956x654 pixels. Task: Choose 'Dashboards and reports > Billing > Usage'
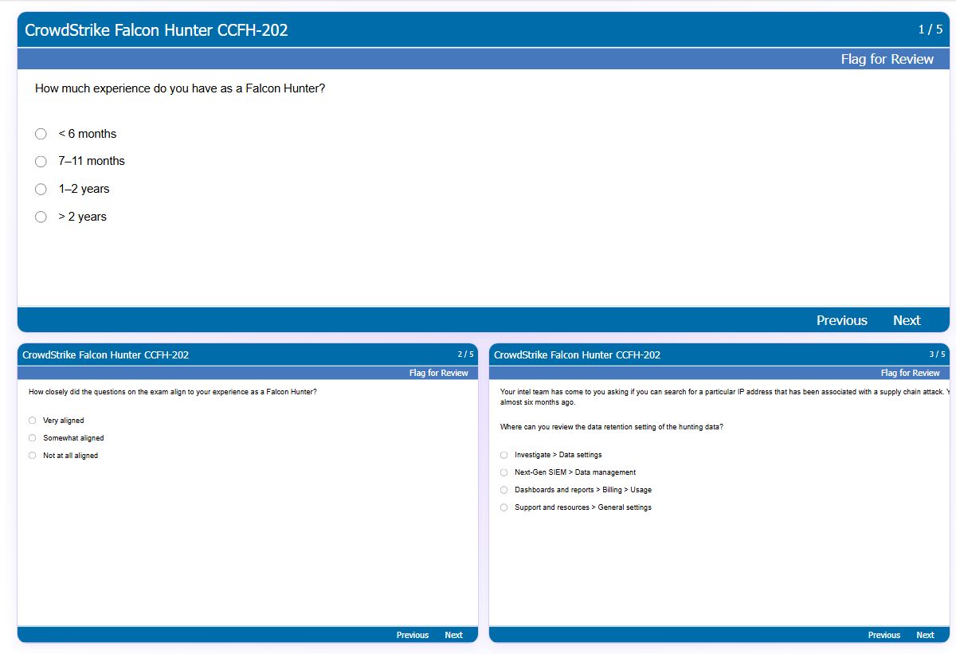click(x=503, y=490)
